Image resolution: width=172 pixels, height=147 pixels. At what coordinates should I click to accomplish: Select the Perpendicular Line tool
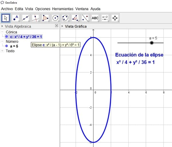pos(36,18)
